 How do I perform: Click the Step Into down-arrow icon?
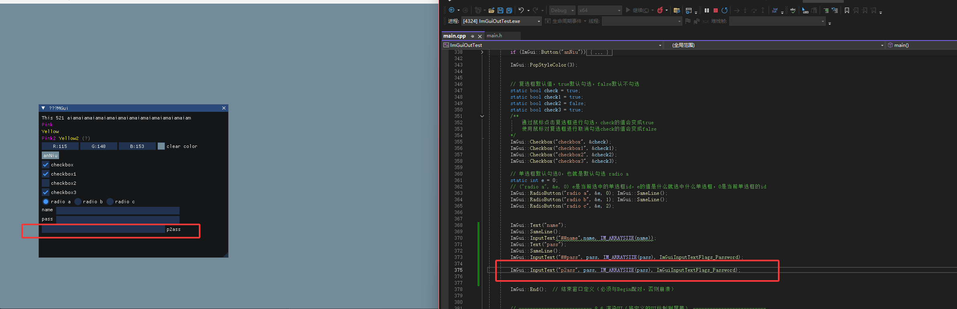pos(745,10)
